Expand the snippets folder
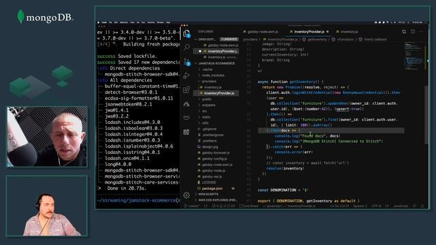 (208, 105)
